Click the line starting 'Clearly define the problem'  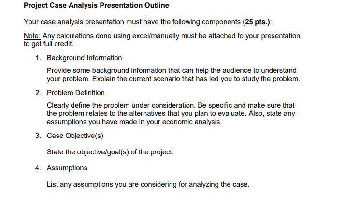171,105
